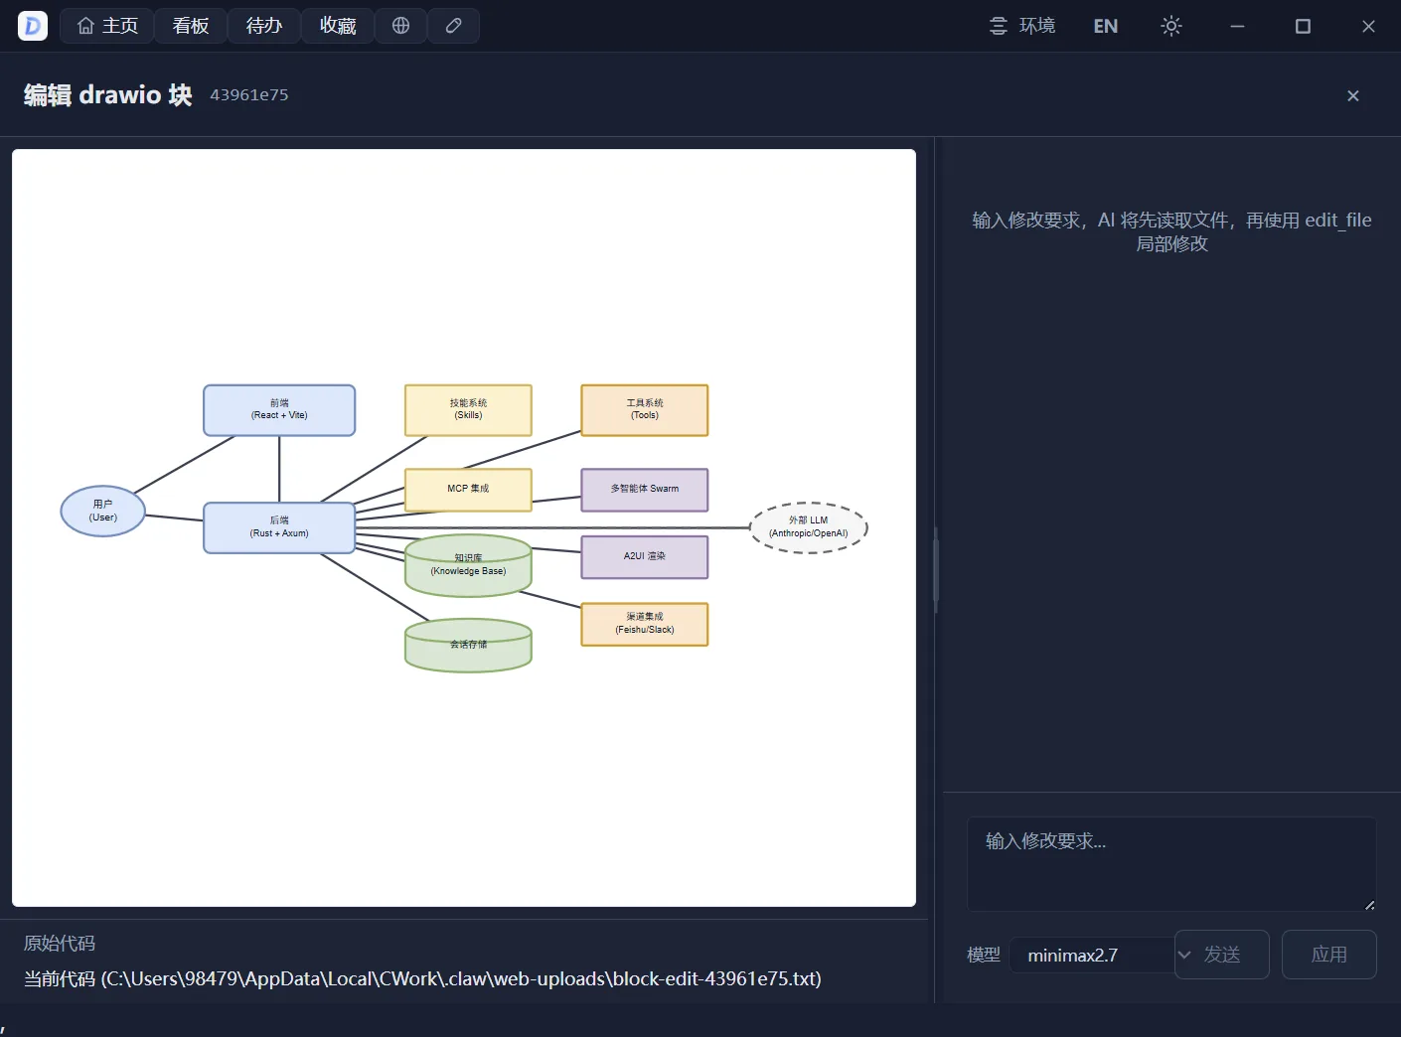Open the minimax2.7 model dropdown
This screenshot has width=1401, height=1037.
point(1101,956)
